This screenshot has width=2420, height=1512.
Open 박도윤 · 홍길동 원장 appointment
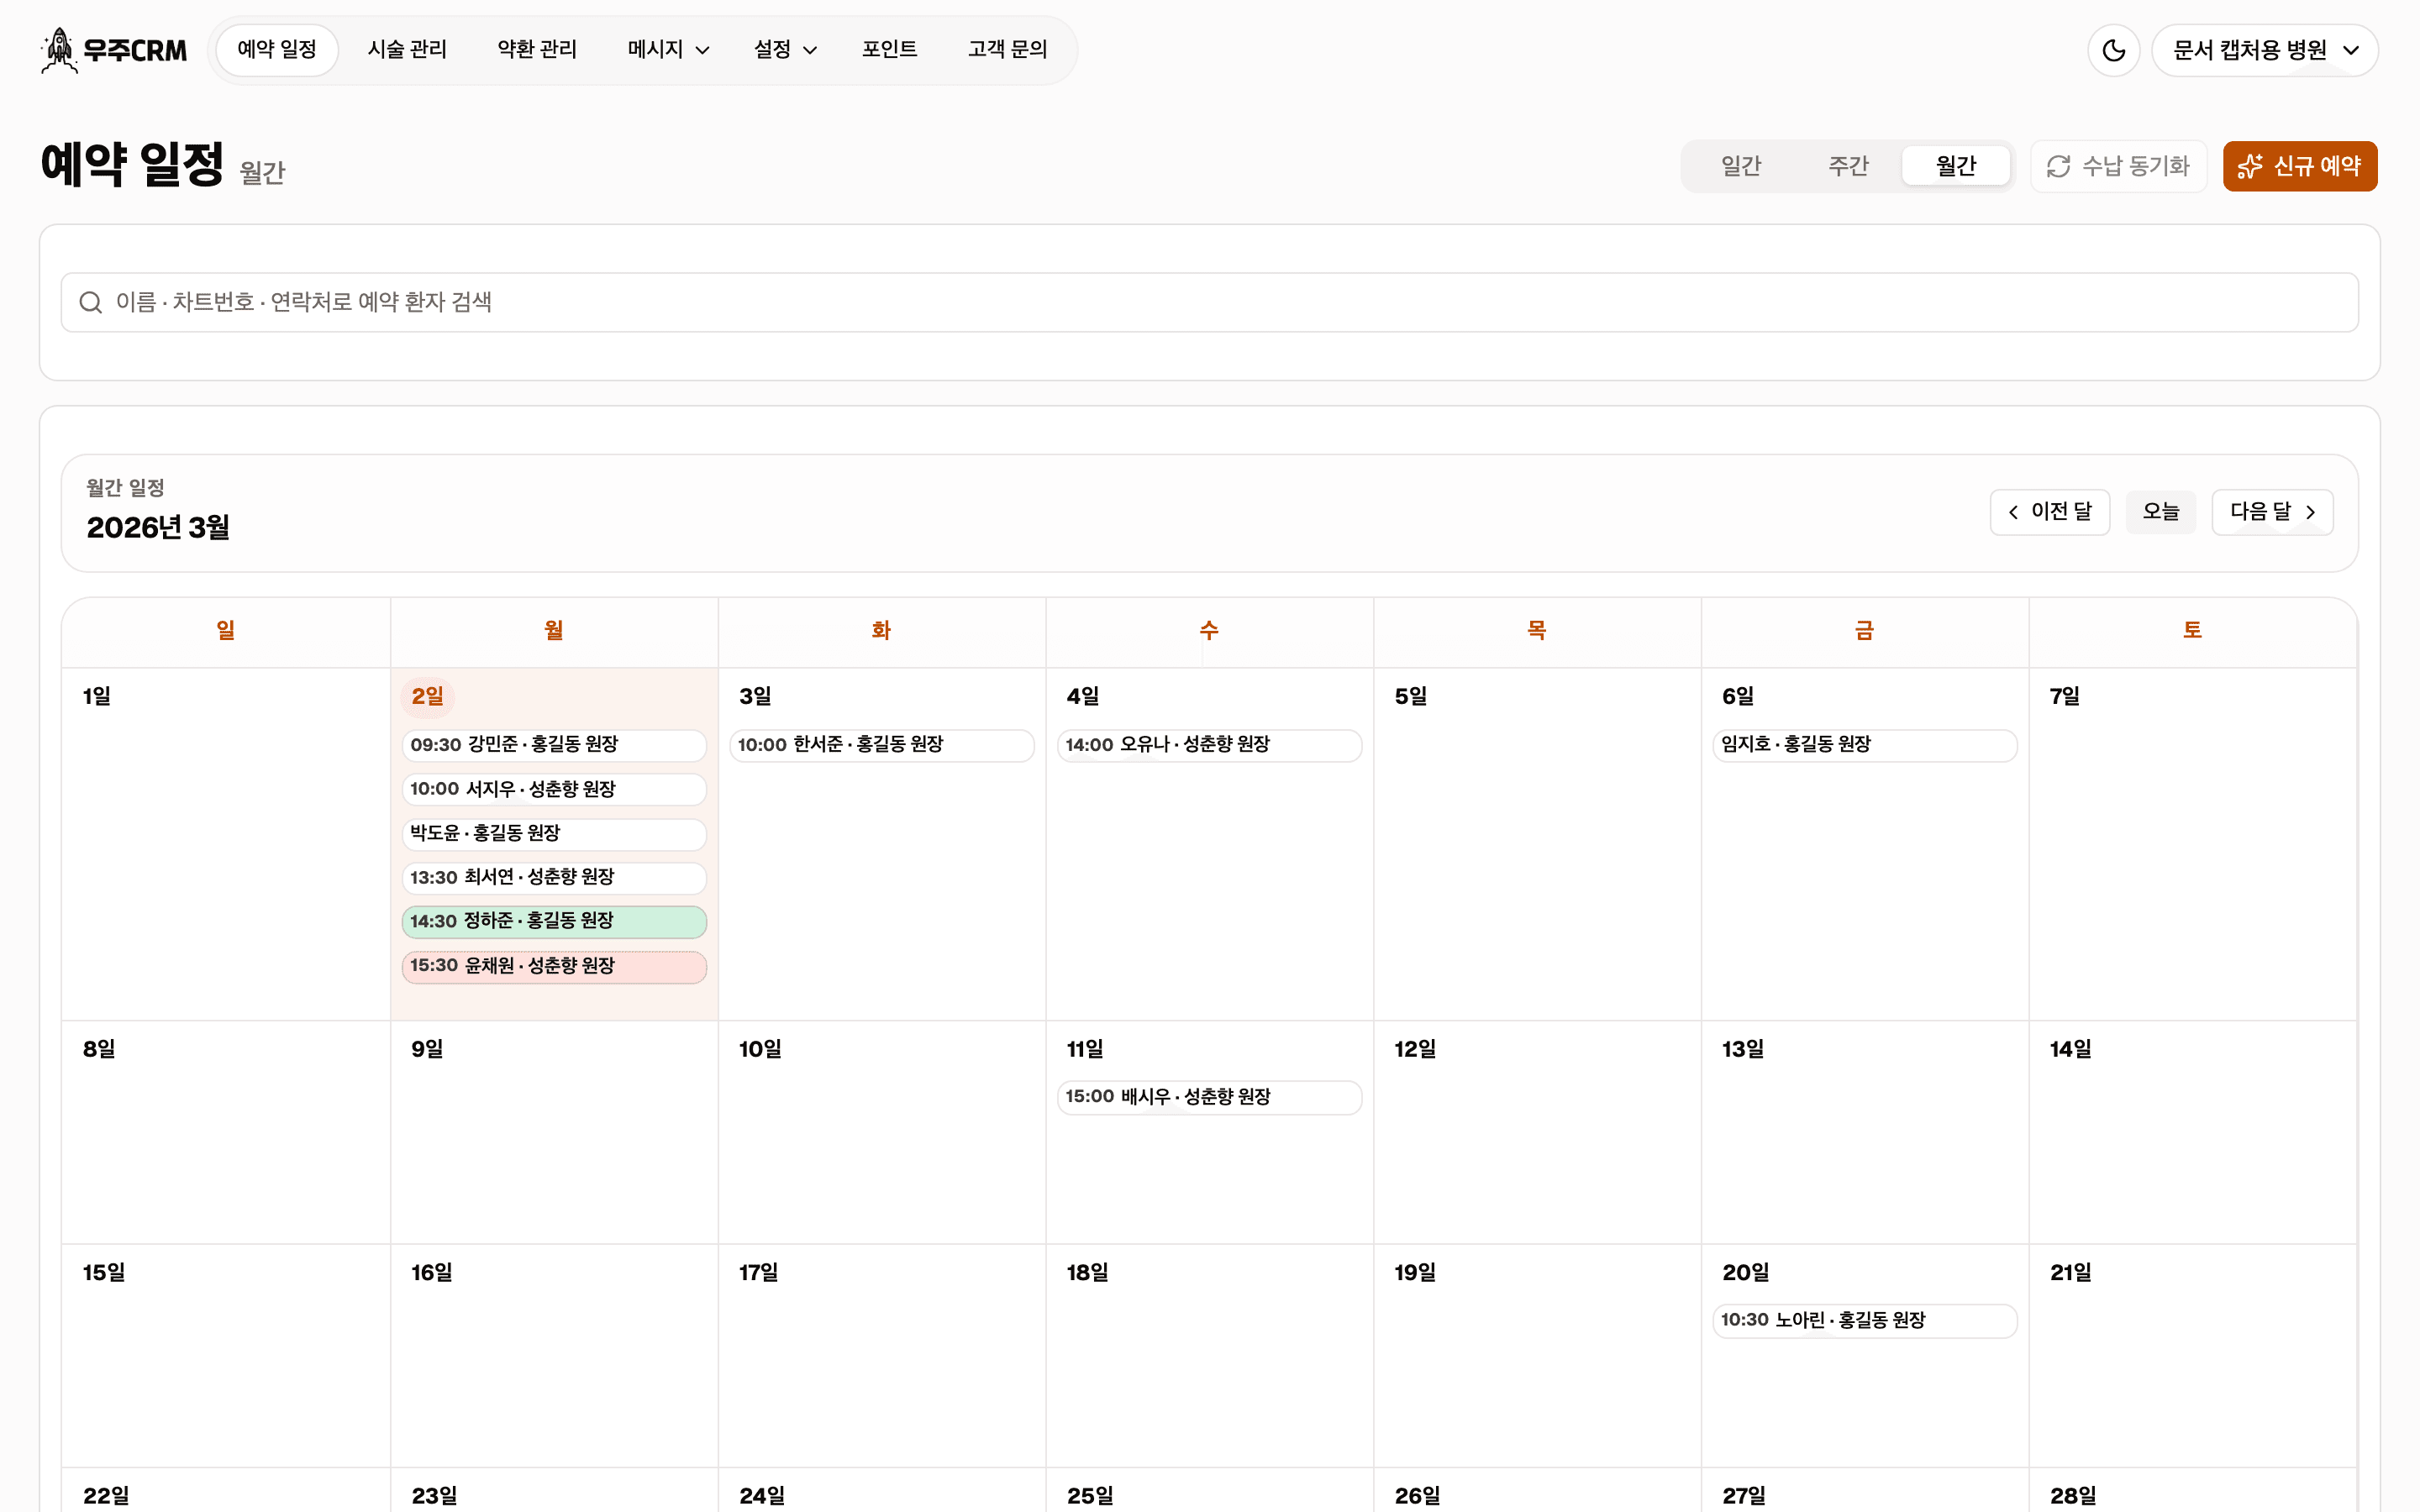[x=554, y=833]
